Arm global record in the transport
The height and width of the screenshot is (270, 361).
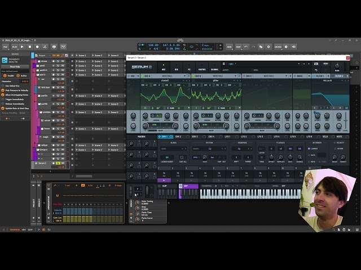pos(37,47)
